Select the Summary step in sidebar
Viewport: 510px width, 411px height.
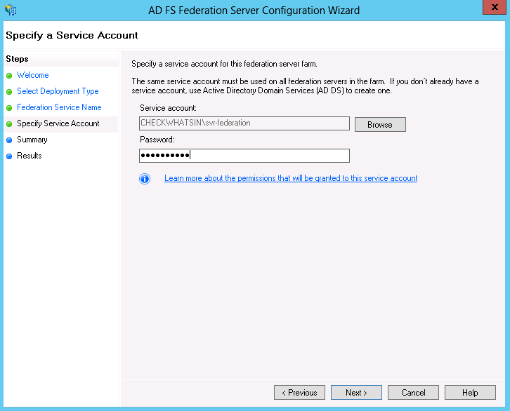pyautogui.click(x=32, y=140)
